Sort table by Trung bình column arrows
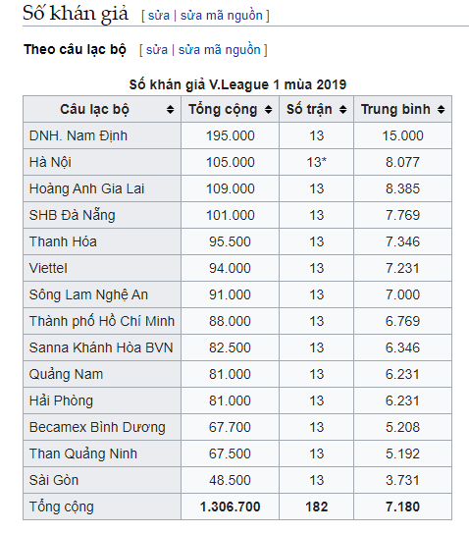 [x=441, y=110]
